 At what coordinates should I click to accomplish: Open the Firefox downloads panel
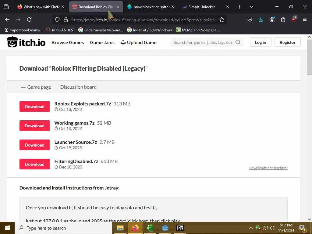point(261,19)
